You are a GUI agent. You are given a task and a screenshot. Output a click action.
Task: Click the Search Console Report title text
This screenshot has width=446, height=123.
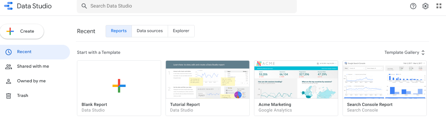(x=370, y=105)
